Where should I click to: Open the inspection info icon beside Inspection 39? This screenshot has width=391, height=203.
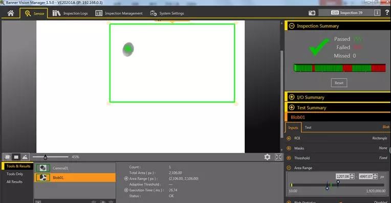click(377, 13)
